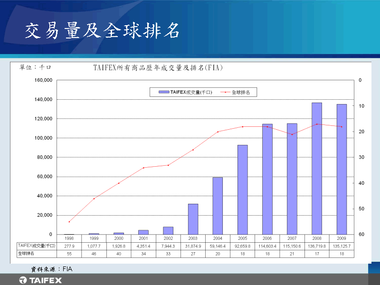Click the volume cell 114,603.4
This screenshot has height=285, width=380.
pyautogui.click(x=267, y=246)
